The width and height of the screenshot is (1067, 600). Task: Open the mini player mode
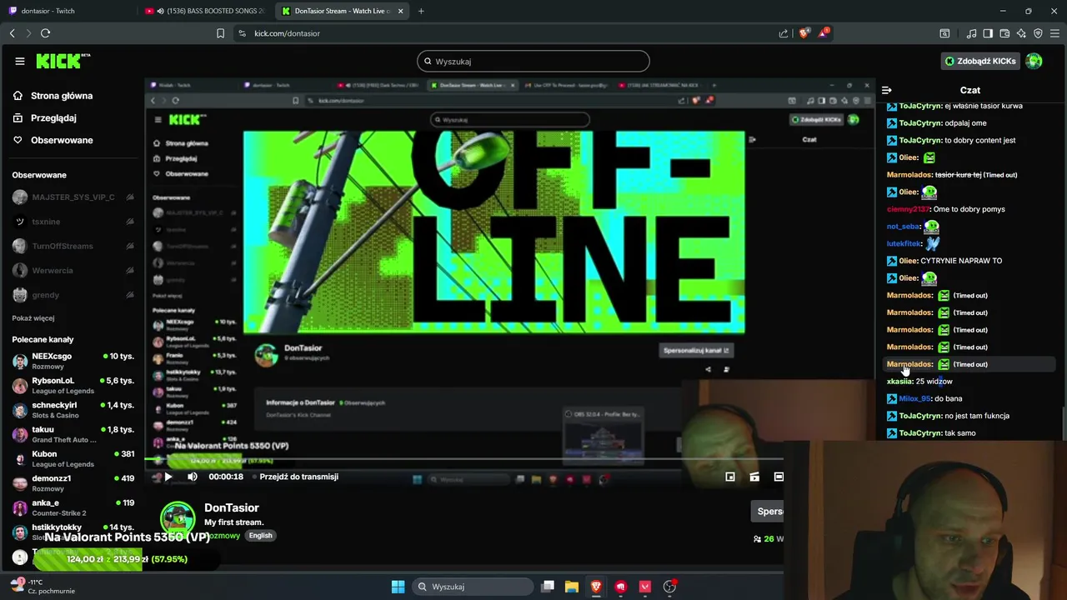point(730,477)
